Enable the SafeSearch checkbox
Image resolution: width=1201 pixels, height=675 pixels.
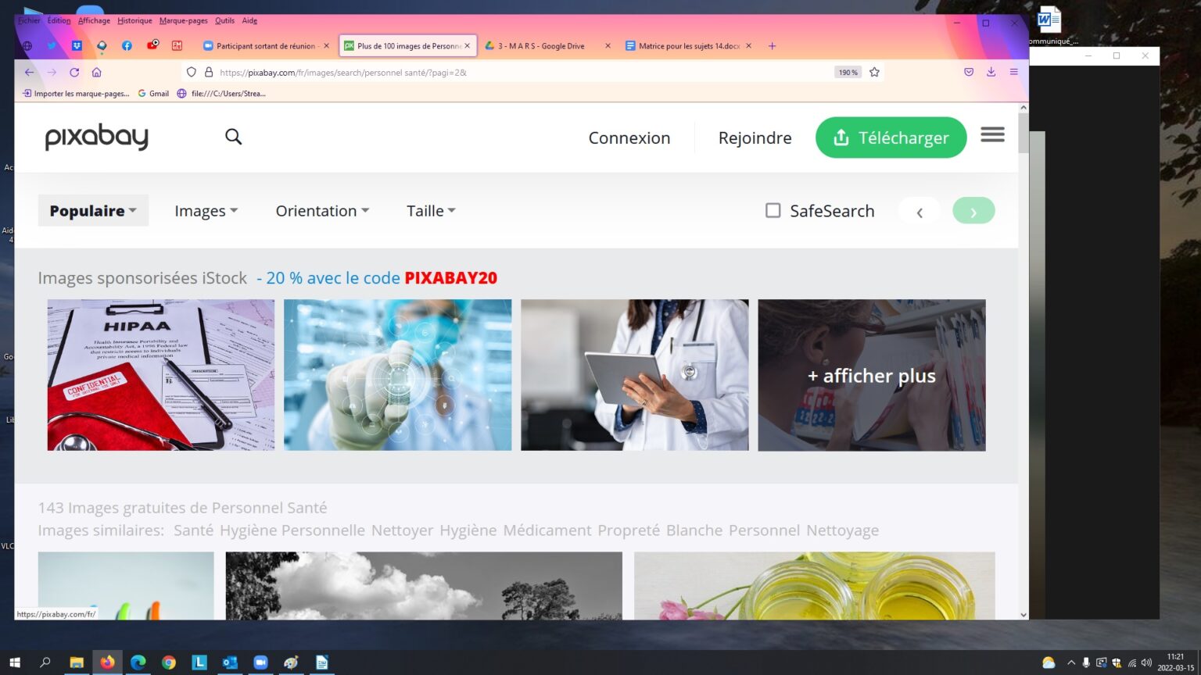click(x=773, y=211)
